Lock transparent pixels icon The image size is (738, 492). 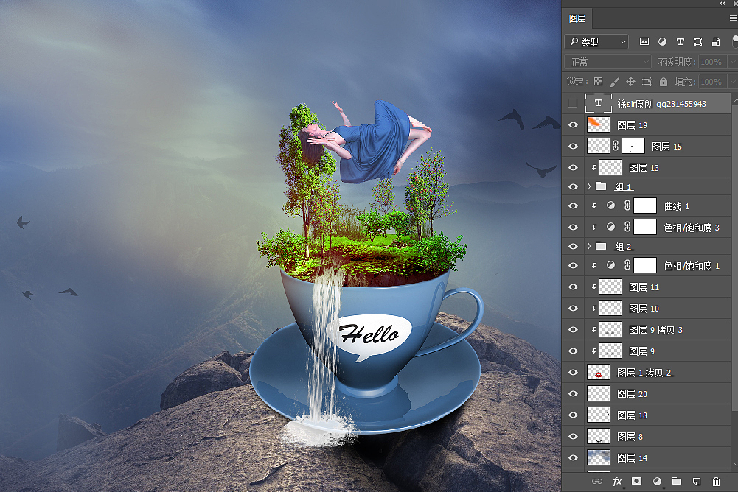(598, 82)
